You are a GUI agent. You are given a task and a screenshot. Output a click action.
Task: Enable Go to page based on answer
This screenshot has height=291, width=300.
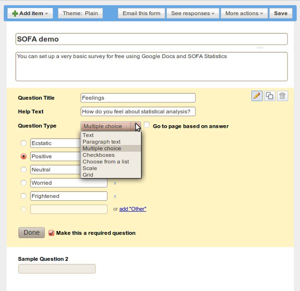point(147,125)
